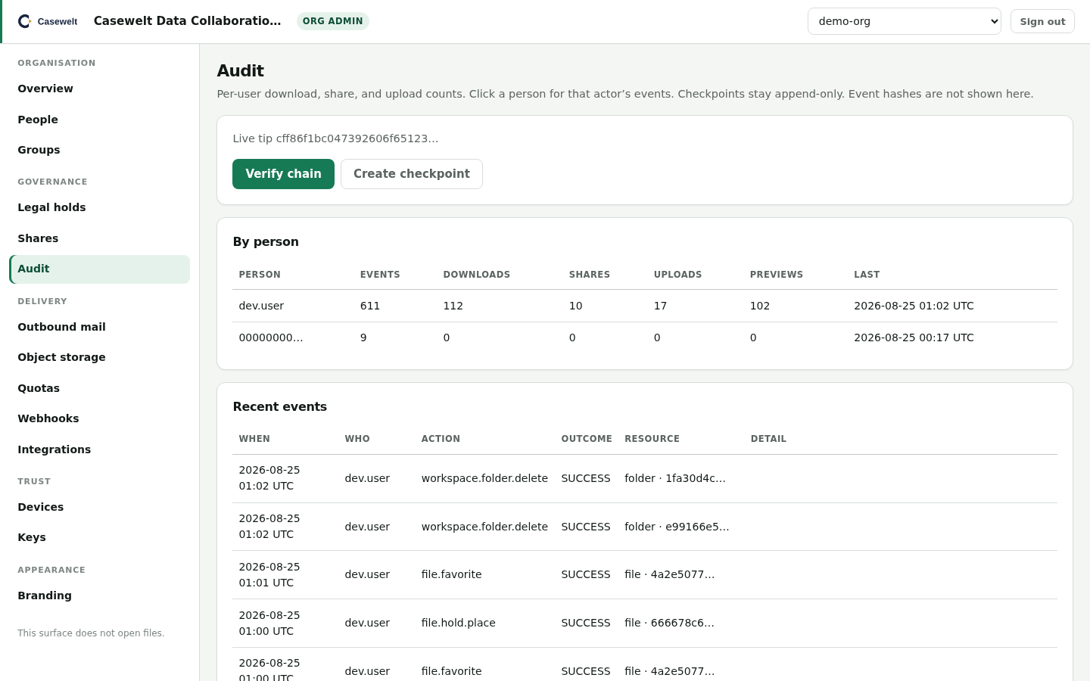This screenshot has height=681, width=1090.
Task: Click the Casewelt logo icon
Action: [25, 21]
